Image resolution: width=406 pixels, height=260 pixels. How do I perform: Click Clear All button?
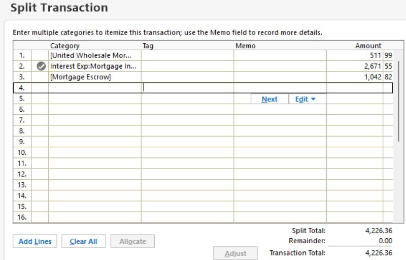click(x=83, y=241)
